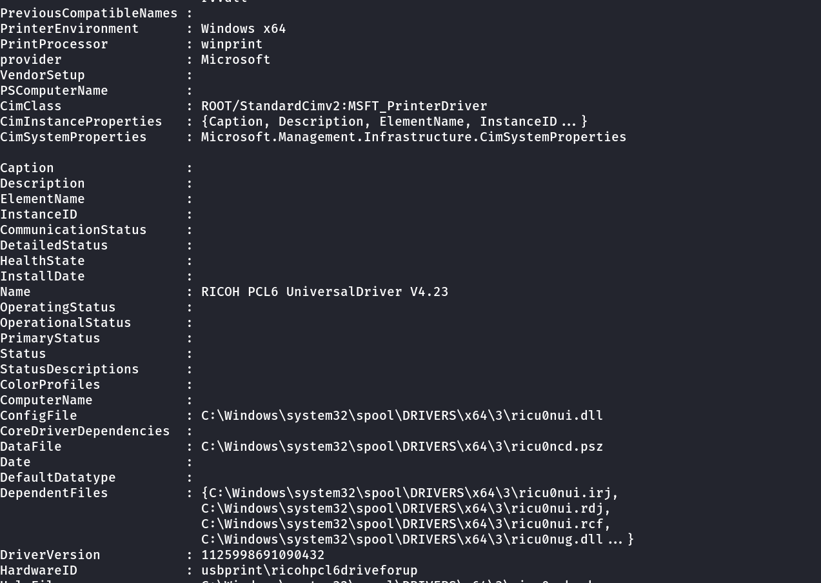Click the ROOT/StandardCimv2:MSFT_PrinterDriver CimClass value
This screenshot has width=821, height=583.
pos(344,106)
